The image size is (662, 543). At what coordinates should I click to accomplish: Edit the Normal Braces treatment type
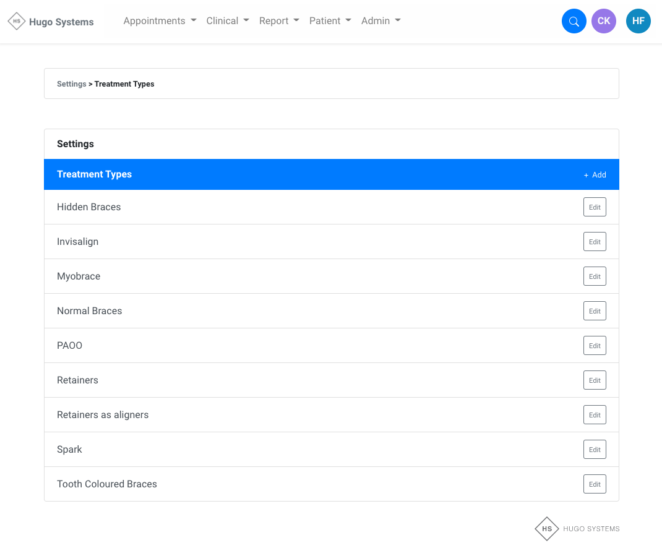tap(595, 311)
